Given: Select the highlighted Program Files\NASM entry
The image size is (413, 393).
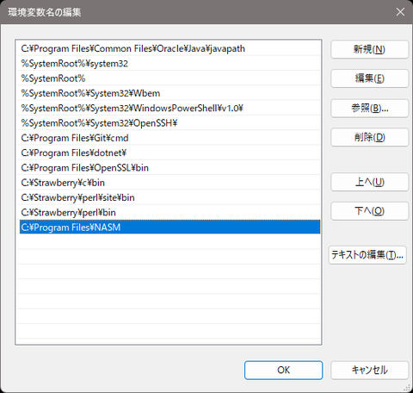Looking at the screenshot, I should pos(170,228).
